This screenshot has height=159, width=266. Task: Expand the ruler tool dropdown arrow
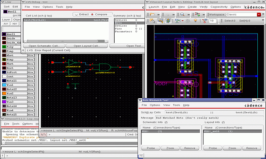tap(182, 21)
